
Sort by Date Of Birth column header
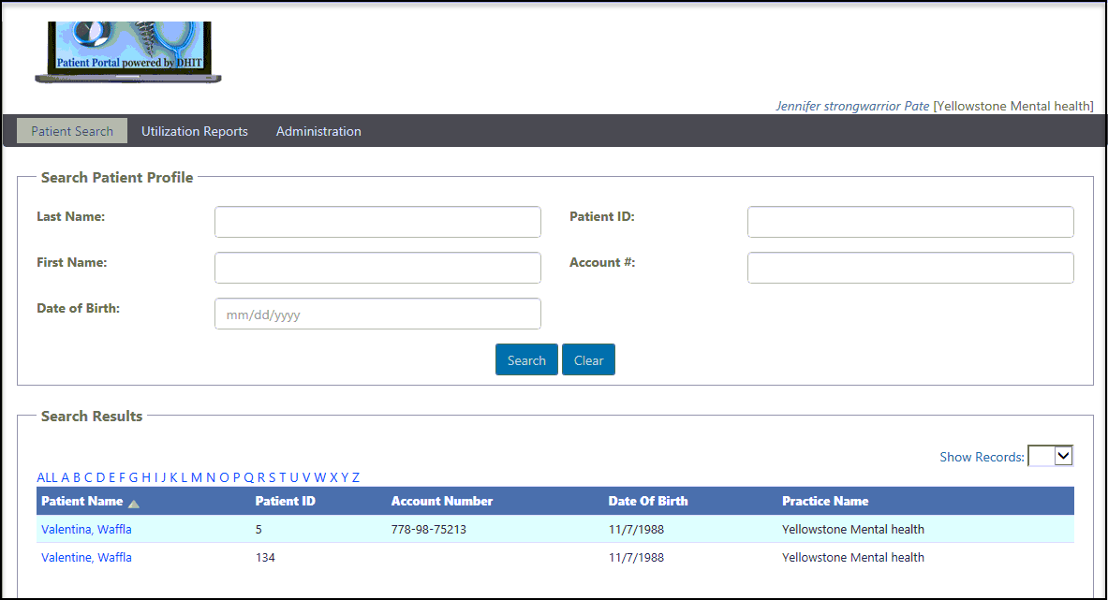pos(648,501)
